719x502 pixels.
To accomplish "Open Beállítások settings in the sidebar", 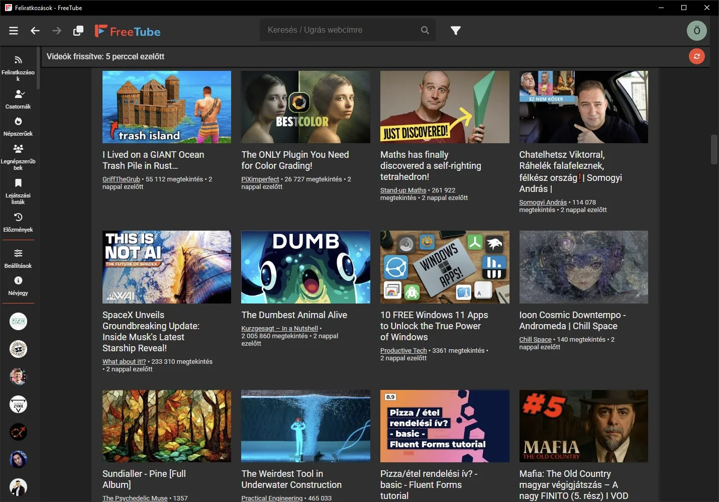I will (x=18, y=259).
